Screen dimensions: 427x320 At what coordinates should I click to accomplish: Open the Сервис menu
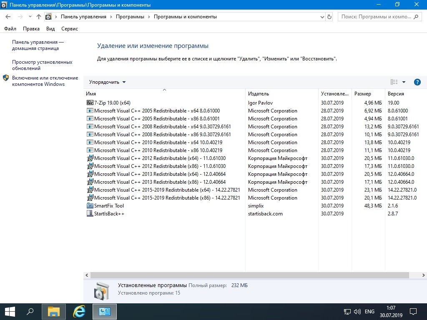(69, 29)
